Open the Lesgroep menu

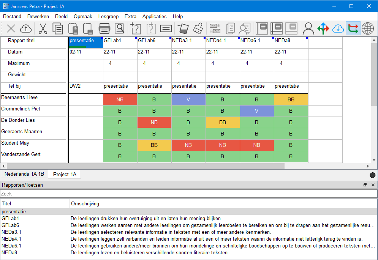(108, 16)
